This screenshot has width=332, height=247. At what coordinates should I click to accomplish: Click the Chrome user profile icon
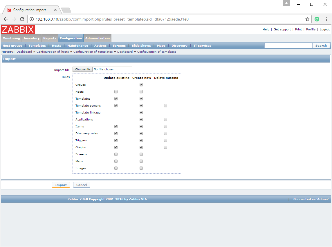[286, 3]
